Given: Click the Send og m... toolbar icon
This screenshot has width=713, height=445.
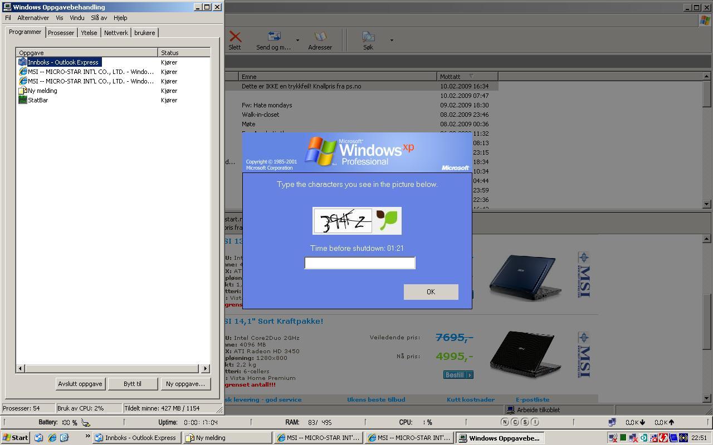Looking at the screenshot, I should [274, 37].
